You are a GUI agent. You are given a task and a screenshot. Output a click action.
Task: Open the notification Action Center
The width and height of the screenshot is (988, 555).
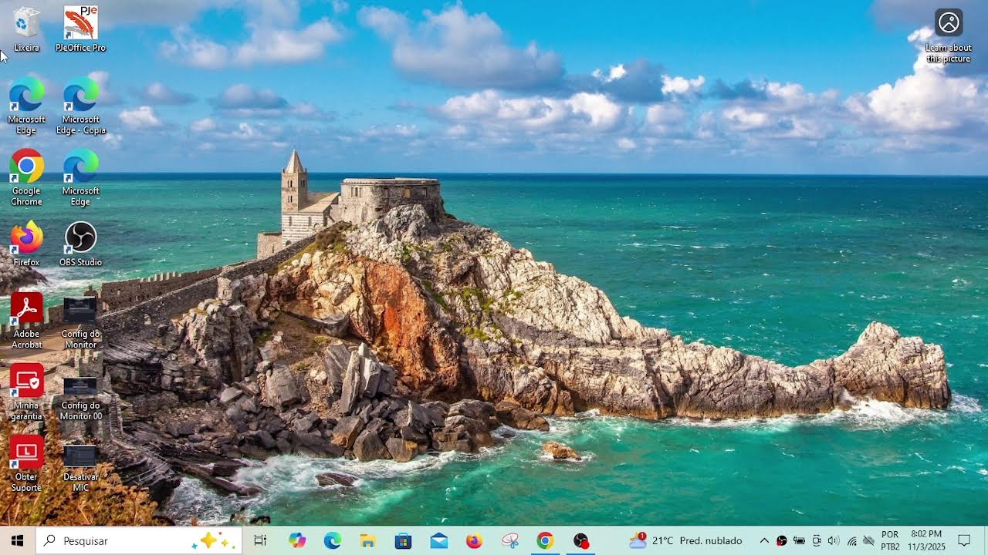tap(964, 540)
